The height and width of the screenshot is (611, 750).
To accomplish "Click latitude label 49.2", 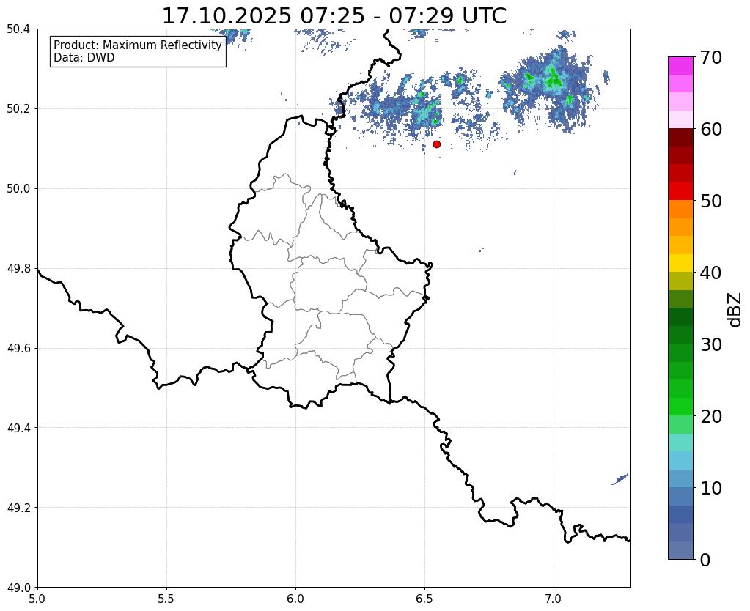I will pyautogui.click(x=18, y=508).
